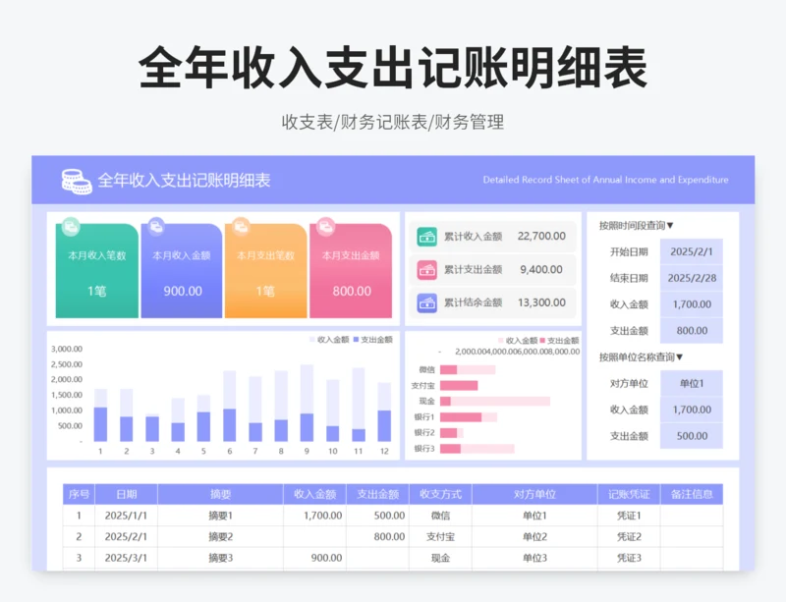
Task: Select cell 2025/1/1 in table
Action: pyautogui.click(x=127, y=516)
